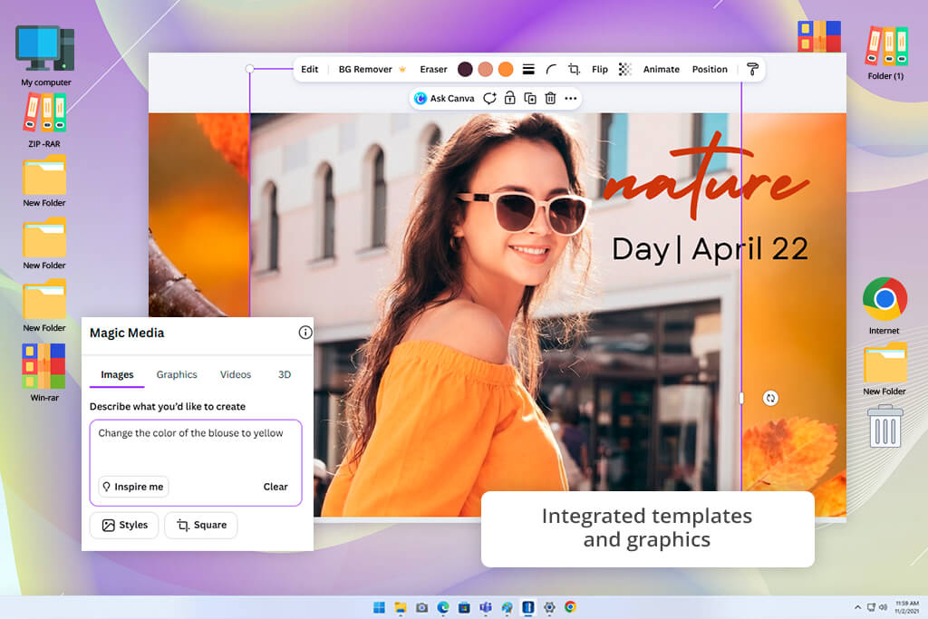Viewport: 928px width, 619px height.
Task: Switch to the Videos tab
Action: coord(236,374)
